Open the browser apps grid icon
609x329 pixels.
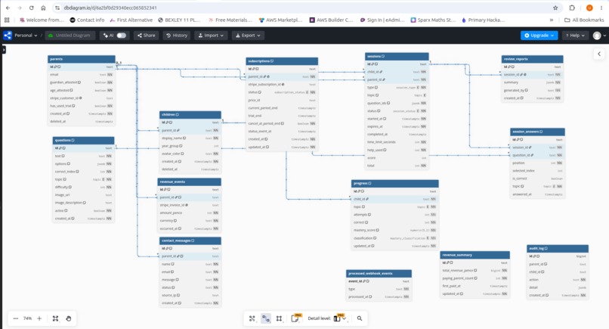[x=7, y=20]
